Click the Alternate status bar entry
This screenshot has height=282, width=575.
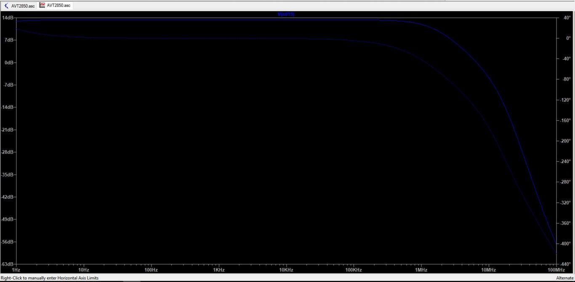click(x=565, y=278)
